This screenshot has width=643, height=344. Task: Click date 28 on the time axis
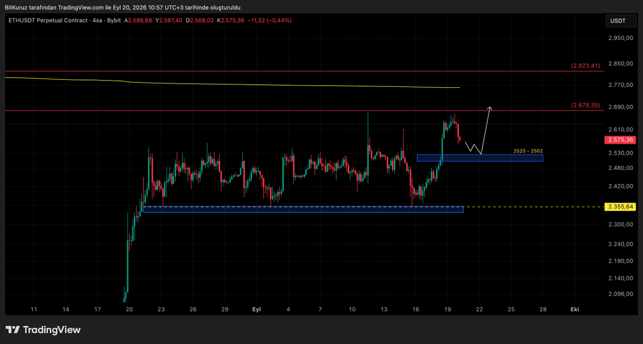(x=543, y=310)
